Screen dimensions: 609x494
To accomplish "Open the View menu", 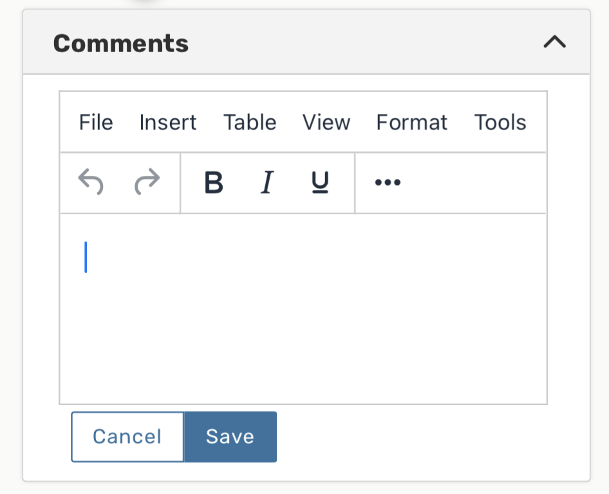I will pos(326,122).
